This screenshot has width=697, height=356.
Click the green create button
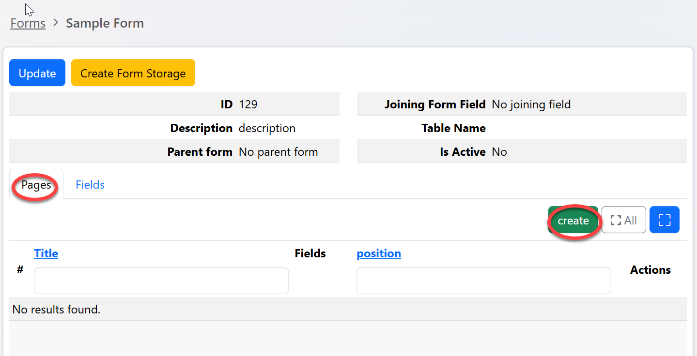tap(573, 221)
